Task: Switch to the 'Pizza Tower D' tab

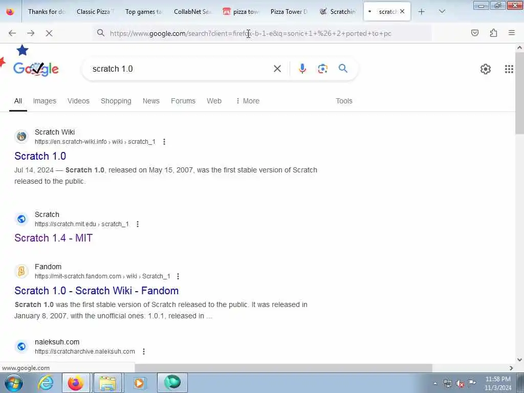Action: (289, 12)
